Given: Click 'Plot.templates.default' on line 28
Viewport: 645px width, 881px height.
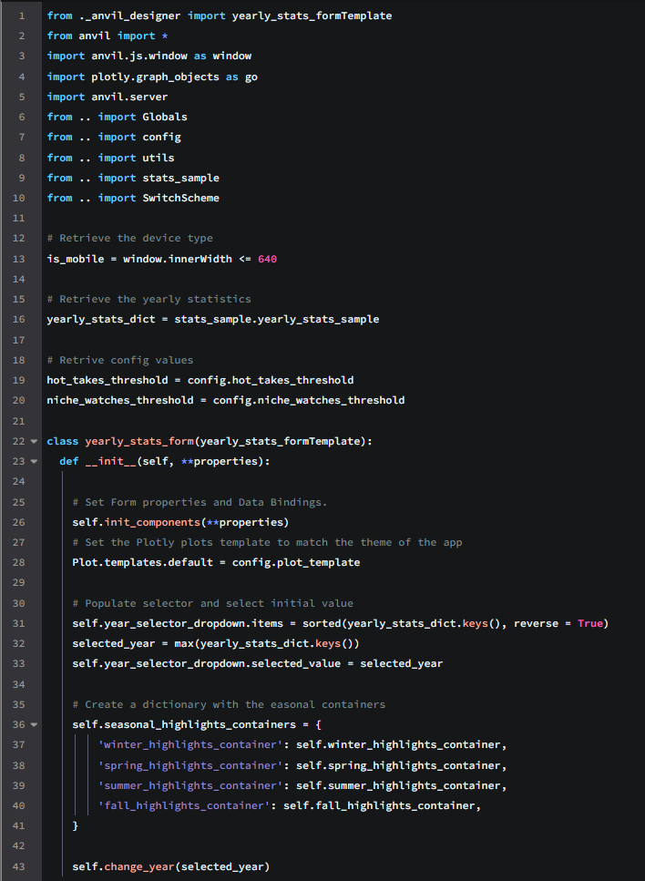Looking at the screenshot, I should (x=143, y=562).
